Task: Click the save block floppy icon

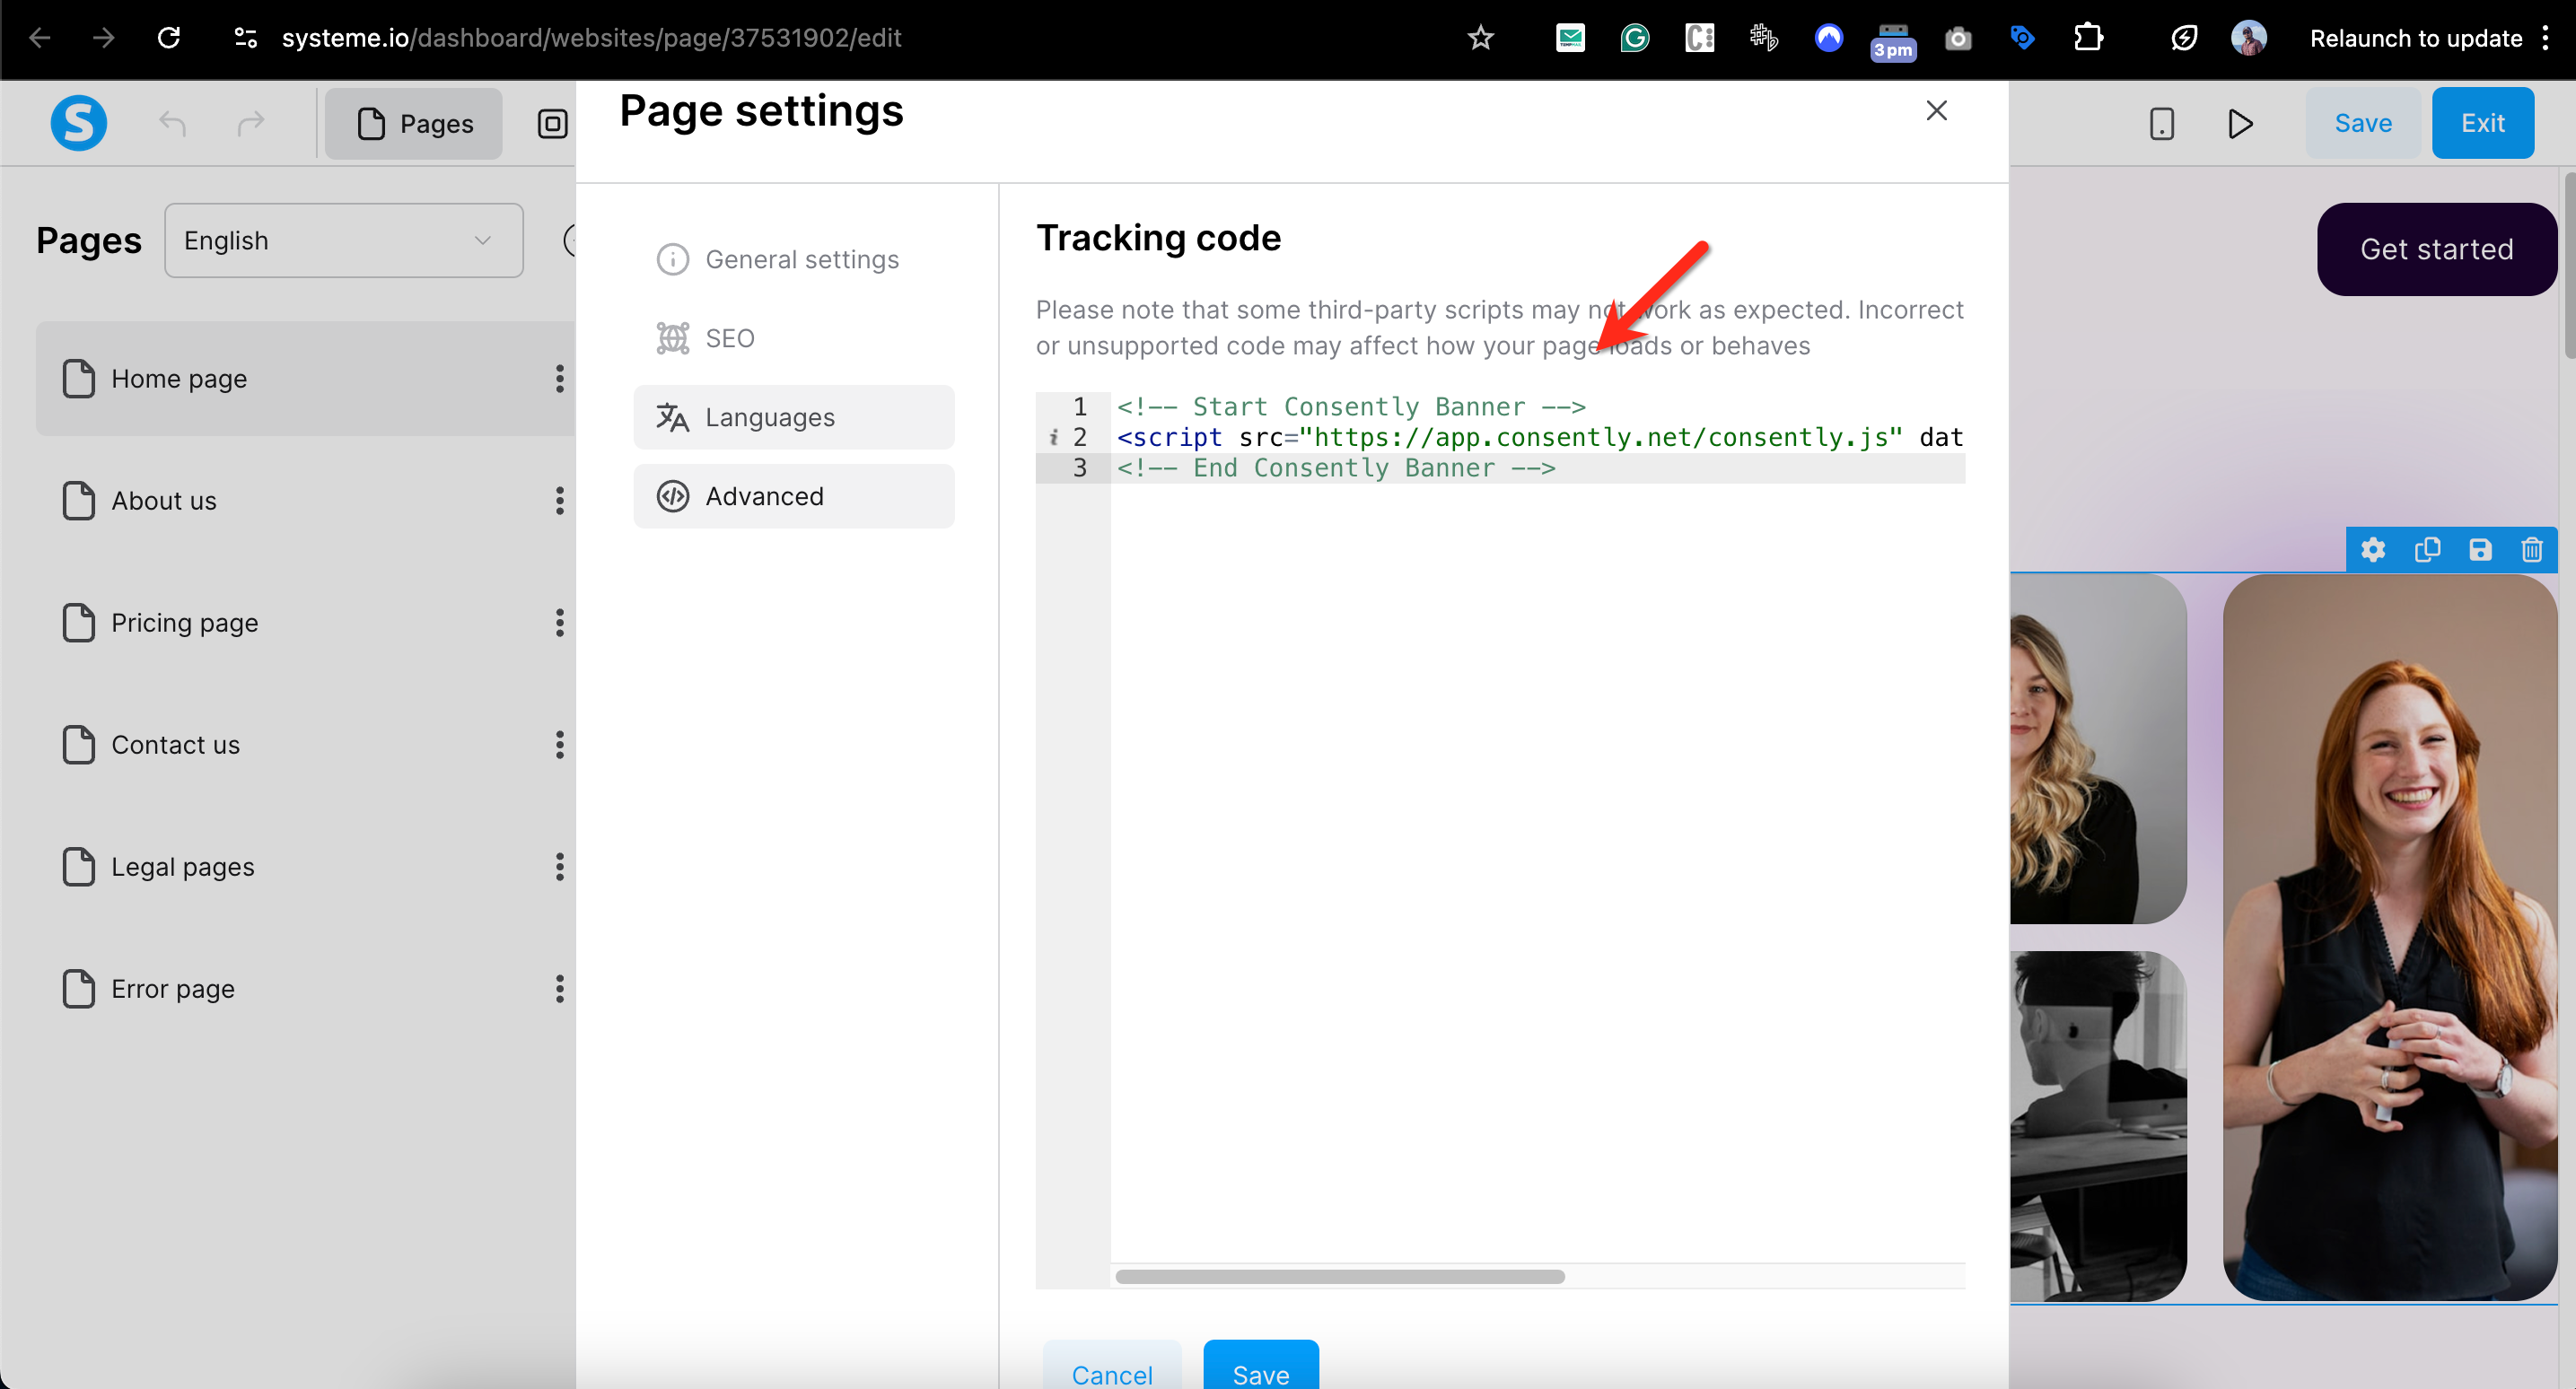Action: coord(2480,550)
